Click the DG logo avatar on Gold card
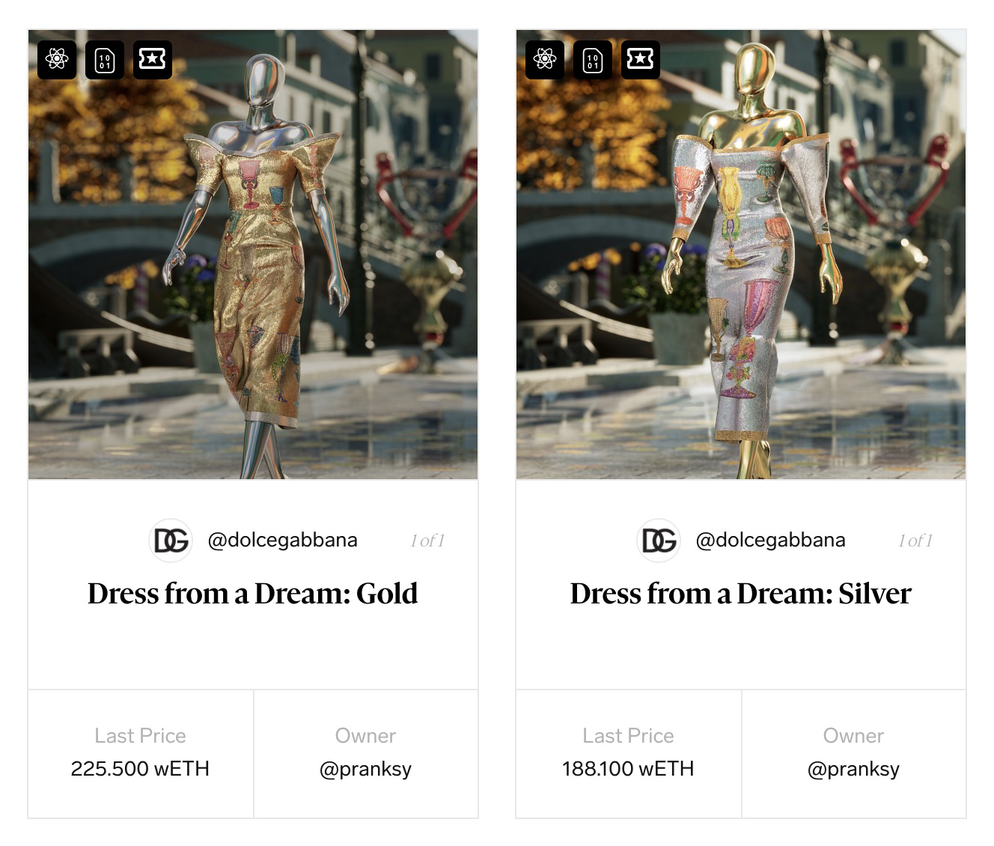This screenshot has width=994, height=846. [171, 540]
